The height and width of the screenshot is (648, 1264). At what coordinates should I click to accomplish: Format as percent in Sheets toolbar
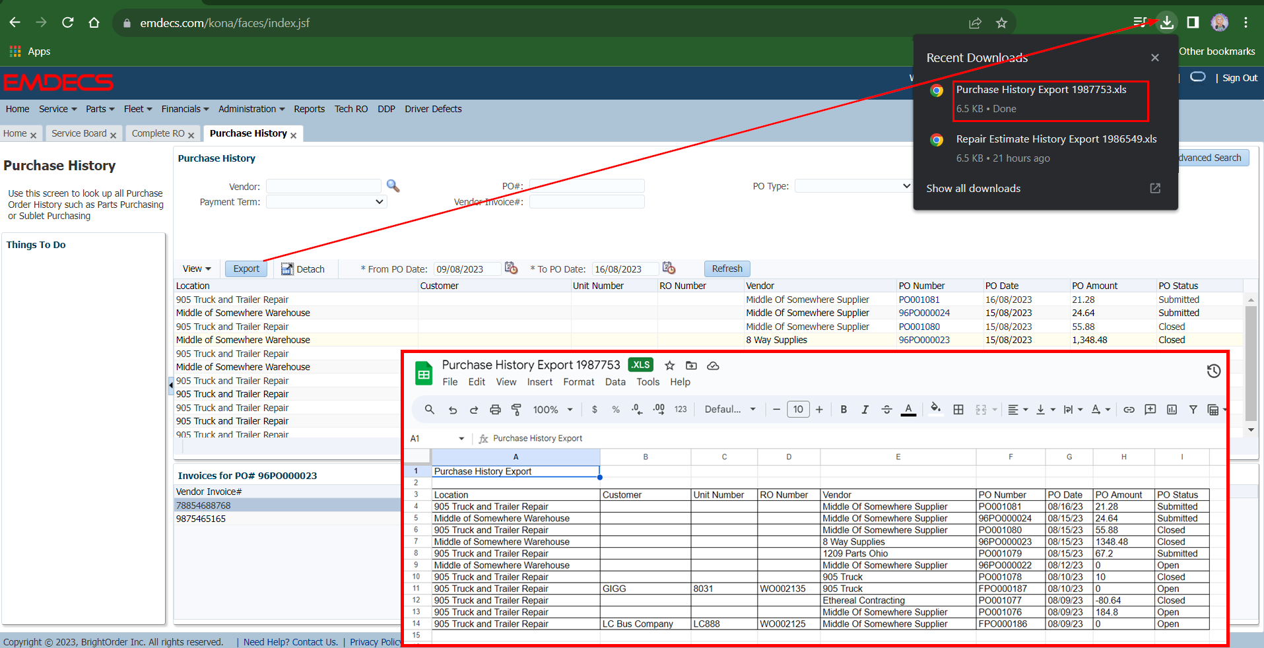(x=616, y=410)
